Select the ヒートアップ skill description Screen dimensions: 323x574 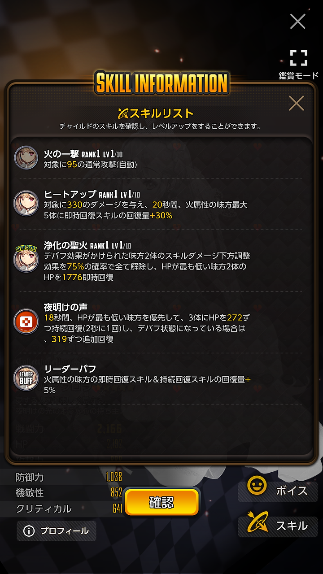click(x=145, y=210)
